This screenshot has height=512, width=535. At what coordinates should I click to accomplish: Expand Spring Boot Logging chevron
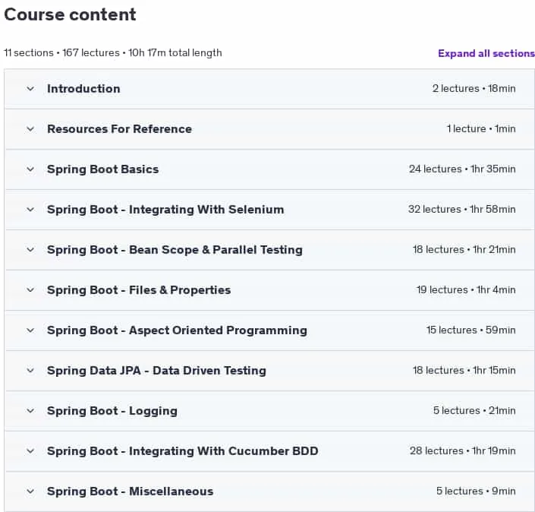[x=30, y=411]
